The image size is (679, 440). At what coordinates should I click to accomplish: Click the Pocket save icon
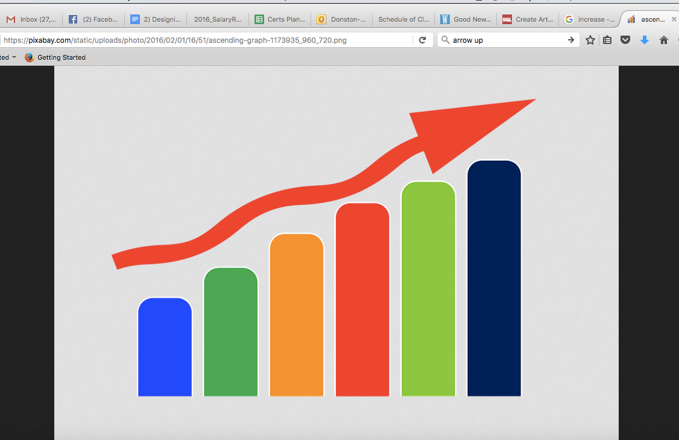(x=625, y=40)
